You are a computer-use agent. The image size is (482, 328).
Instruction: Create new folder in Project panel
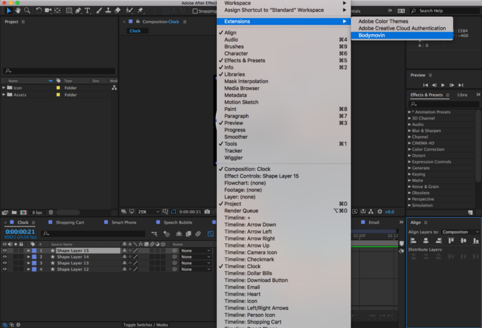[x=14, y=212]
